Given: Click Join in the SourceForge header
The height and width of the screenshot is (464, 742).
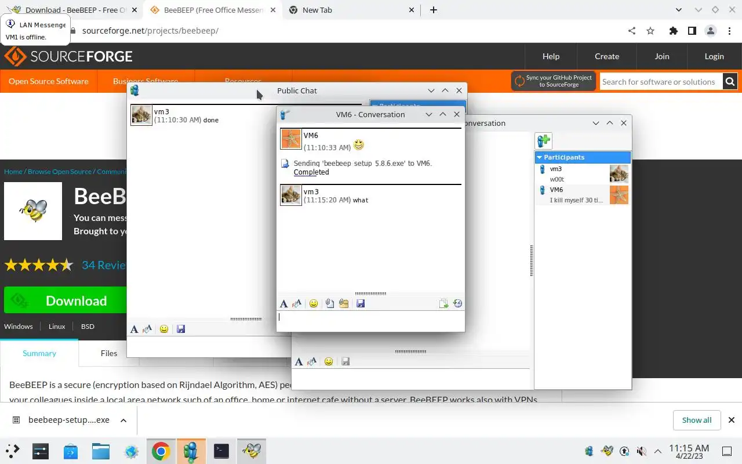Looking at the screenshot, I should point(662,56).
